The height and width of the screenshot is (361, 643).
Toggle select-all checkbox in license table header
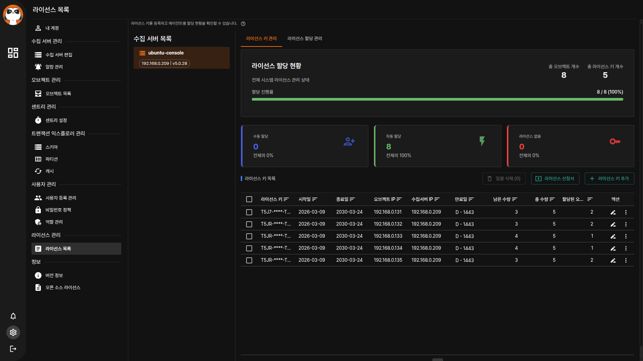(249, 199)
